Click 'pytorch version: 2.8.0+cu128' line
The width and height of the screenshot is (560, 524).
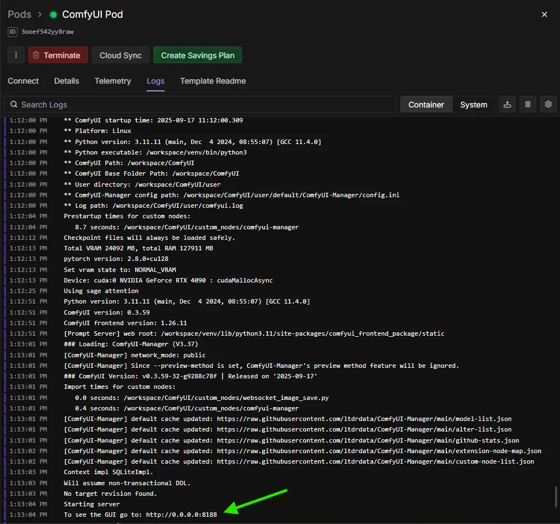pos(116,259)
